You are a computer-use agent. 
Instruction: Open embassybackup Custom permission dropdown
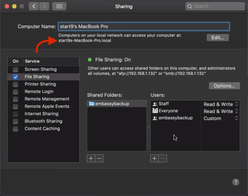tap(221, 118)
